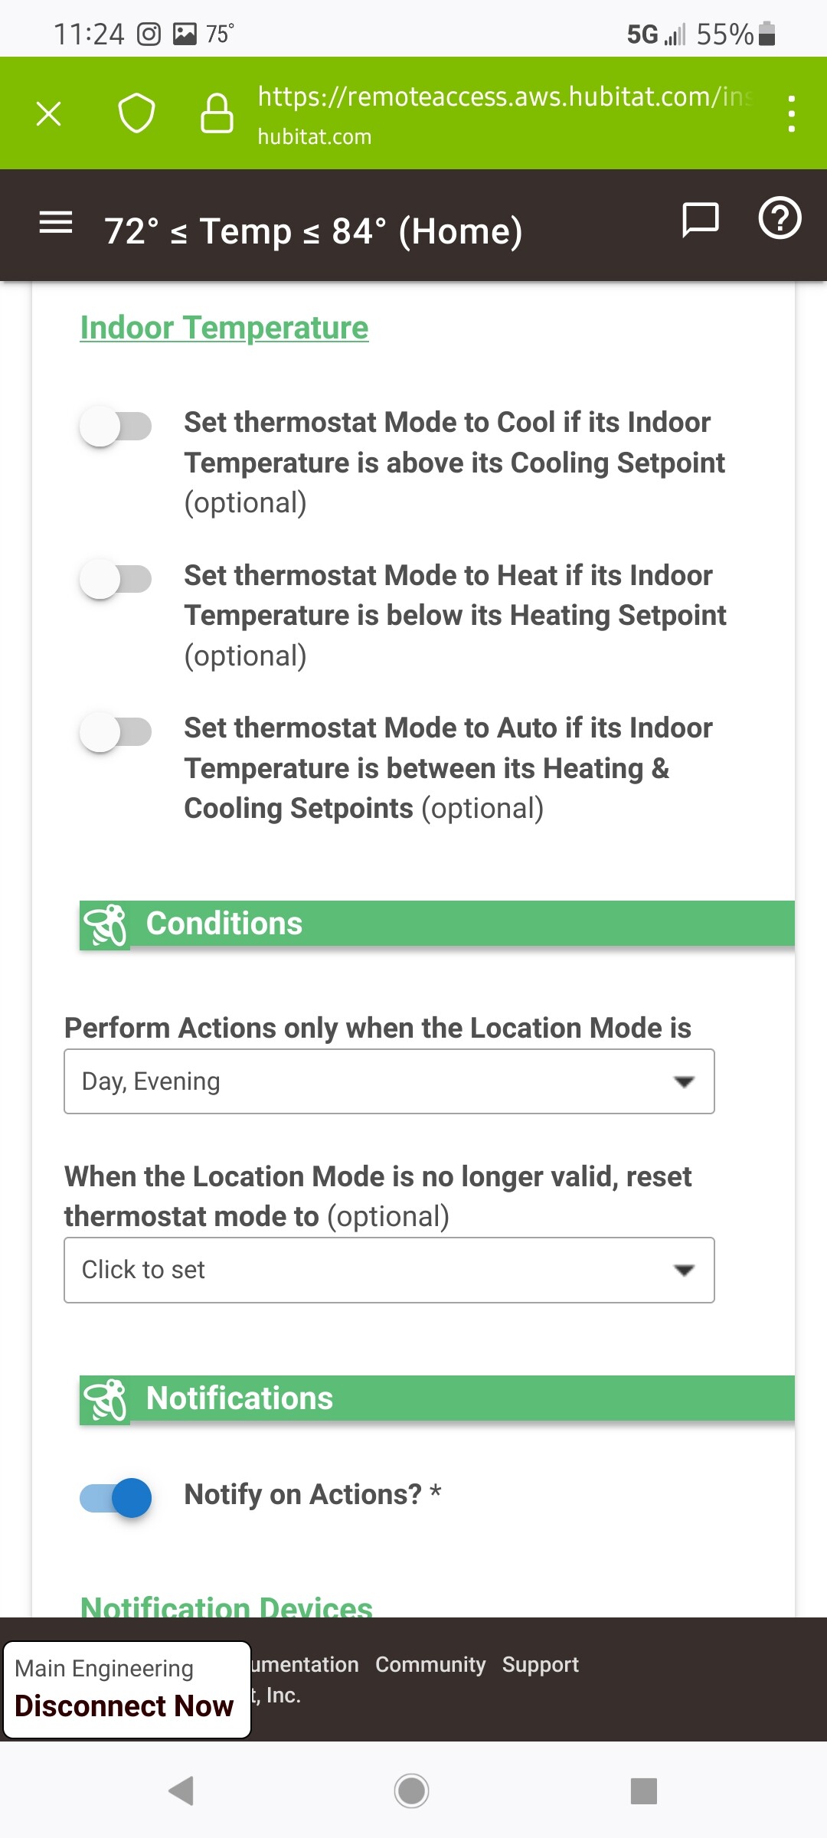The image size is (827, 1838).
Task: Open the Community footer link
Action: coord(430,1665)
